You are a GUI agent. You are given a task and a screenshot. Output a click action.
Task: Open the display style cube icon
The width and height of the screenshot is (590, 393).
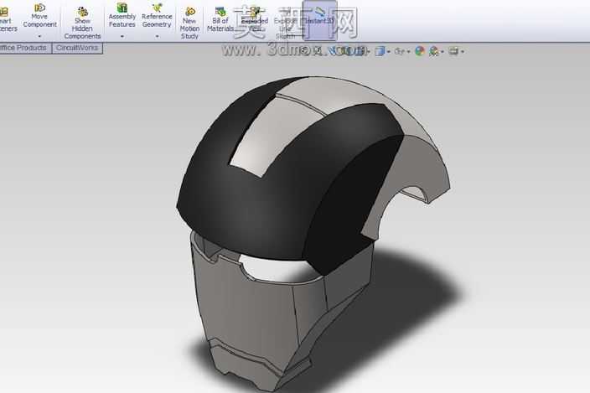380,51
